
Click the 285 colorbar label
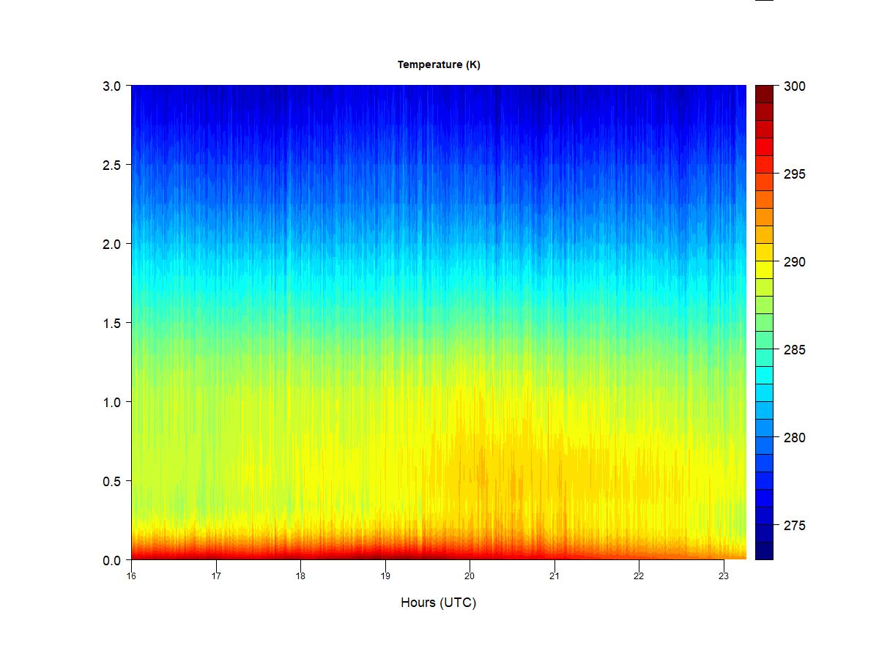(x=794, y=350)
